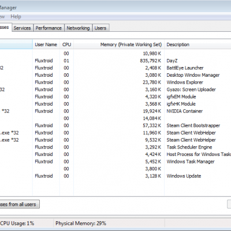Viewport: 231px width, 231px height.
Task: Click the 57,332 K memory value
Action: click(x=152, y=125)
